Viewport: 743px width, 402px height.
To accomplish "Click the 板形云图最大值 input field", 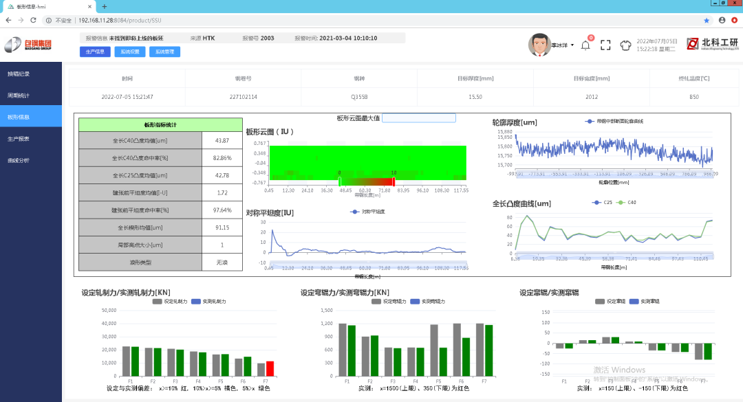I will (x=418, y=118).
